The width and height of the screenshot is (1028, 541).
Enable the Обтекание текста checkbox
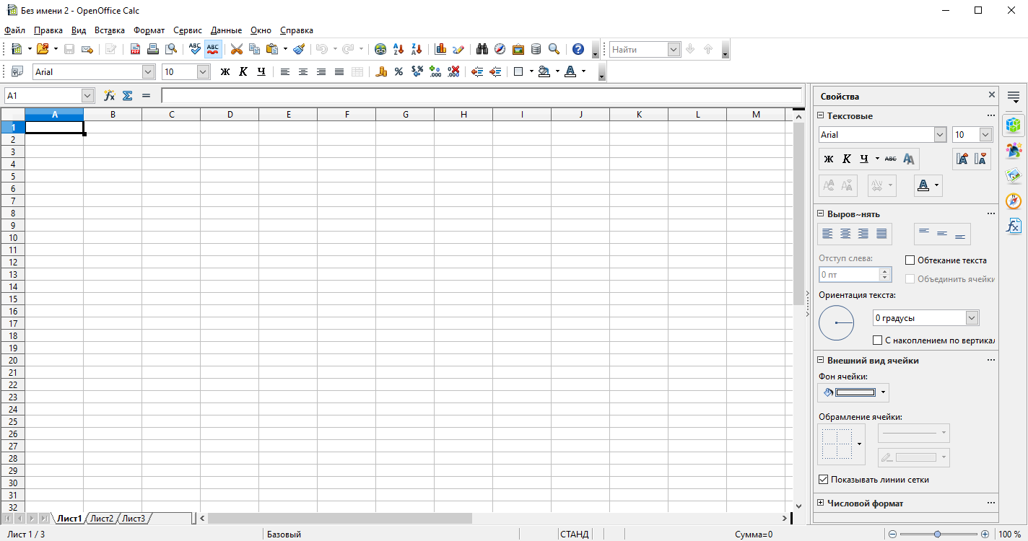(x=910, y=260)
